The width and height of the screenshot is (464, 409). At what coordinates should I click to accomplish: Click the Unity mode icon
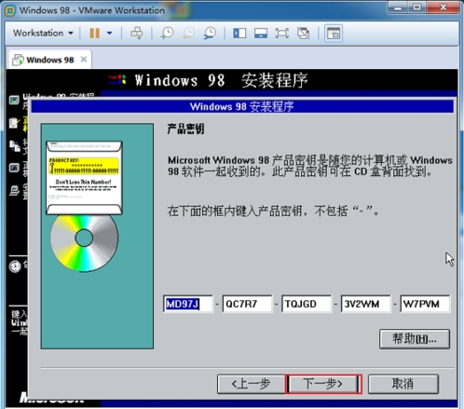click(303, 34)
